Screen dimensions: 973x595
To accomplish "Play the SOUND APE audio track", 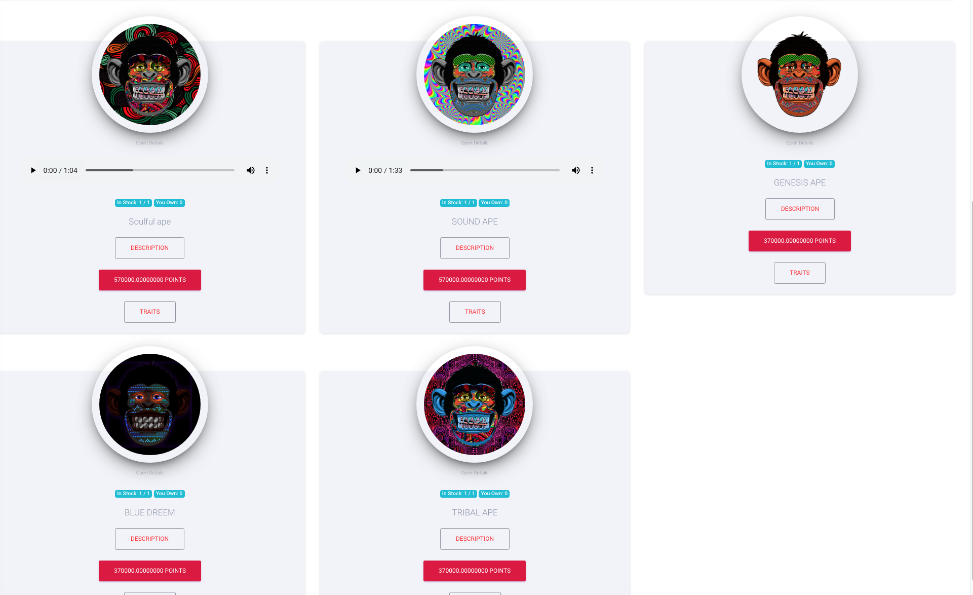I will coord(358,170).
